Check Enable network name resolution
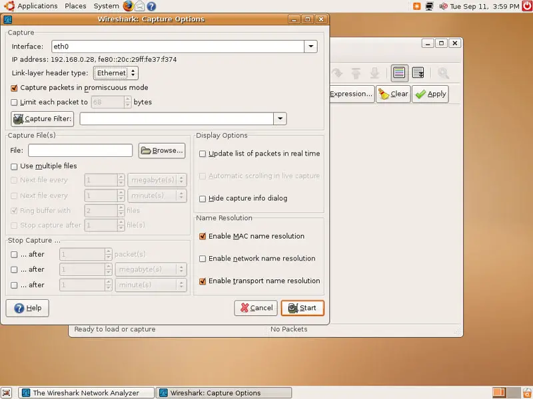Image resolution: width=533 pixels, height=399 pixels. (x=203, y=259)
